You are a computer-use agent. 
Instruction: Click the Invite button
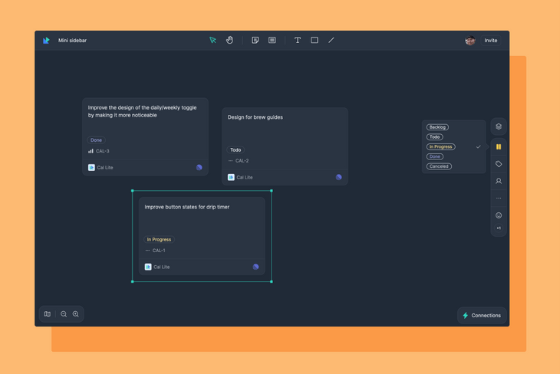[x=491, y=41]
